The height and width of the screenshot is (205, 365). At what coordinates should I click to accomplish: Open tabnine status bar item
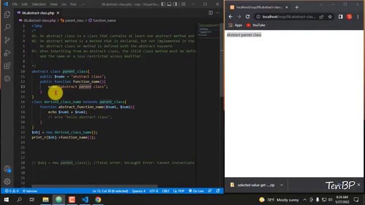point(30,191)
